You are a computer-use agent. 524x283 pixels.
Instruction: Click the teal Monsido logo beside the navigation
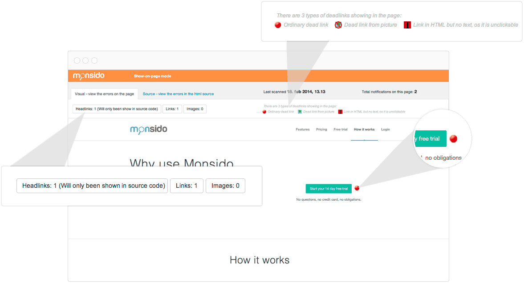coord(148,129)
